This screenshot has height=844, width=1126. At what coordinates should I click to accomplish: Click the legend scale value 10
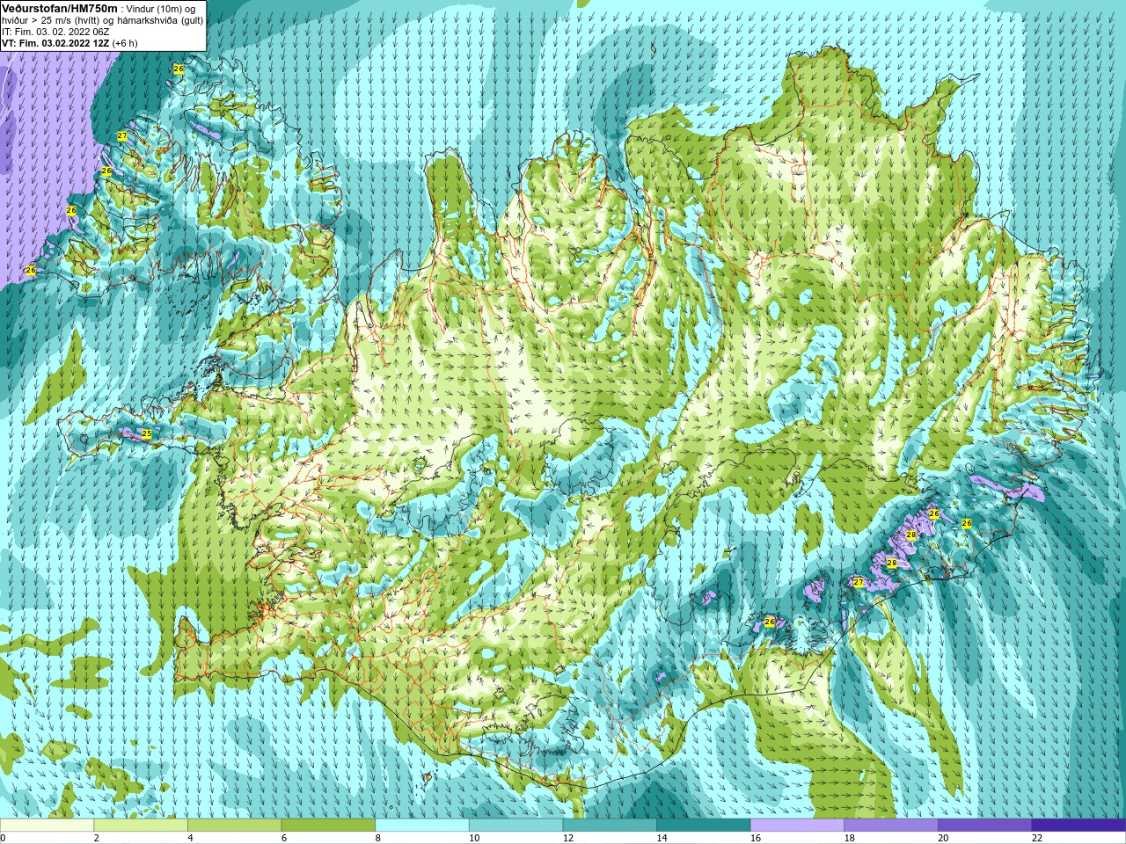(x=474, y=838)
